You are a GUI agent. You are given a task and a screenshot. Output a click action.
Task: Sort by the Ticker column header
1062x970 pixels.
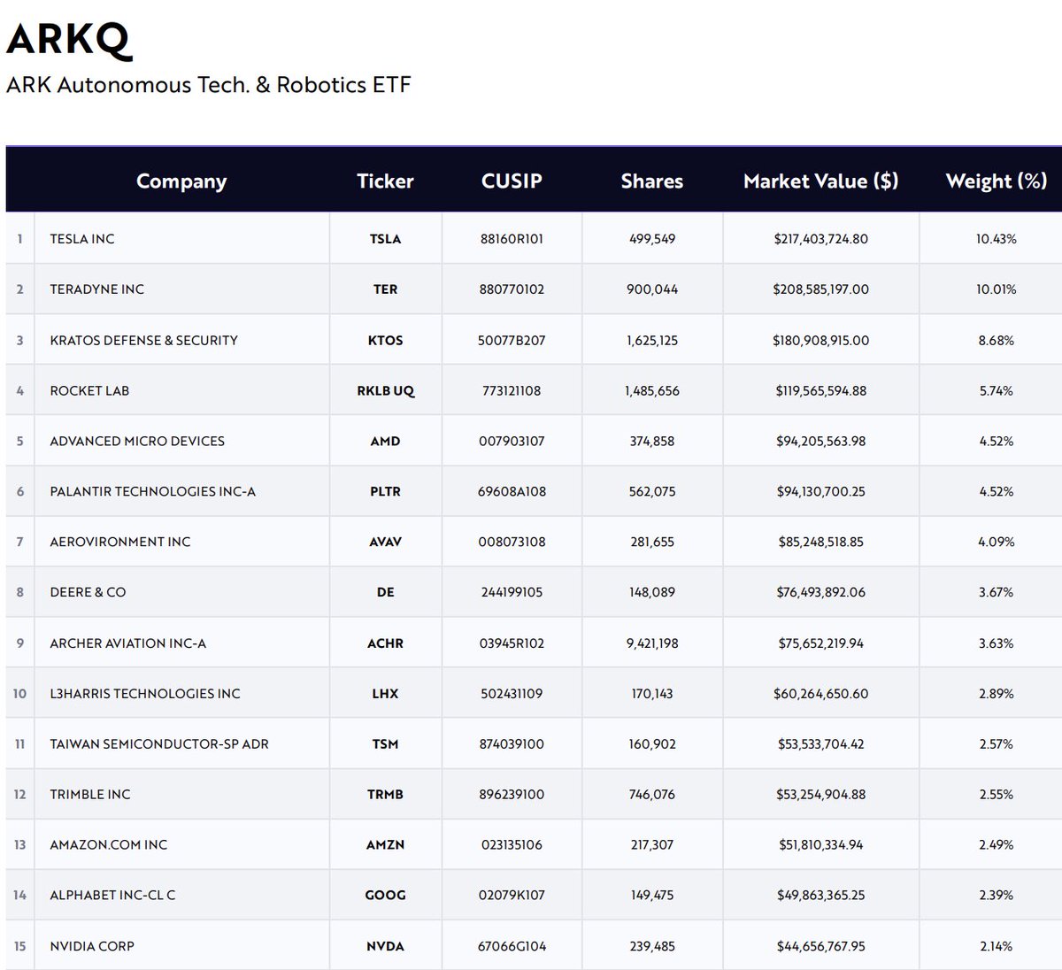tap(385, 181)
